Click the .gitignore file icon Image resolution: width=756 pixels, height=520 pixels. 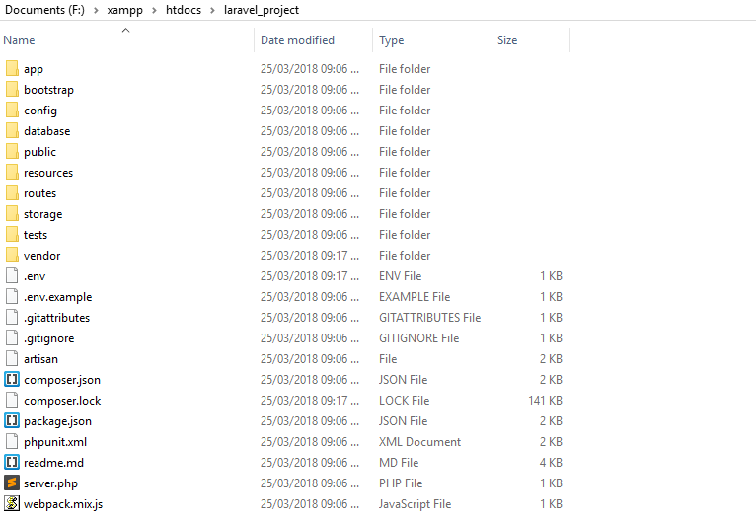tap(12, 337)
